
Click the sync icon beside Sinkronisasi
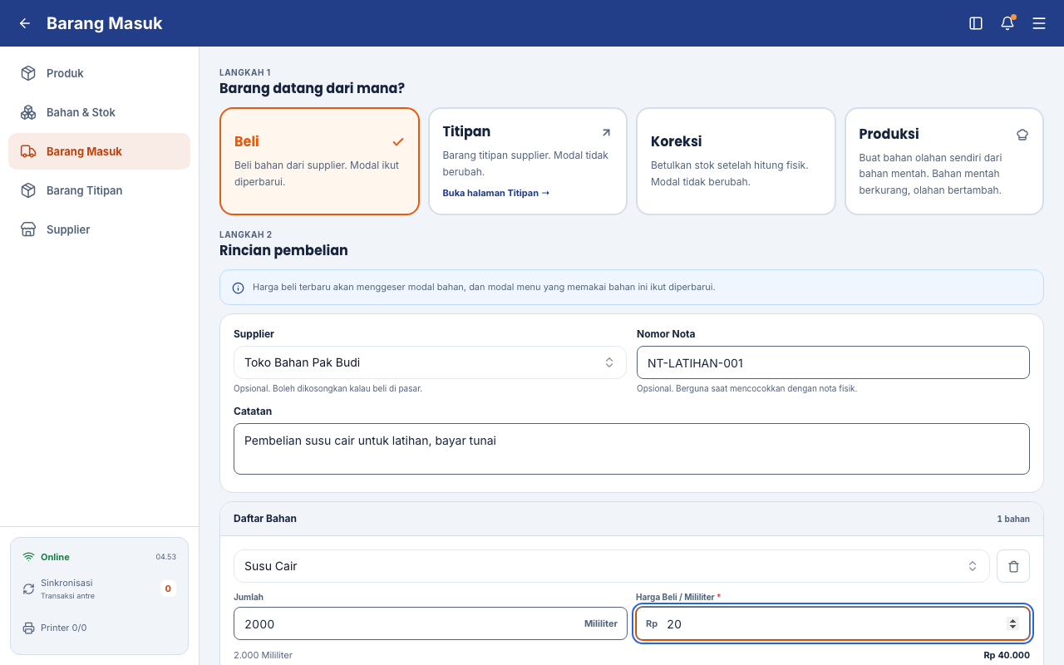click(x=28, y=589)
